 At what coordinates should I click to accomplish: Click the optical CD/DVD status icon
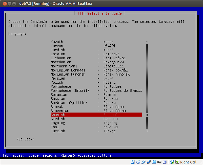pyautogui.click(x=138, y=162)
